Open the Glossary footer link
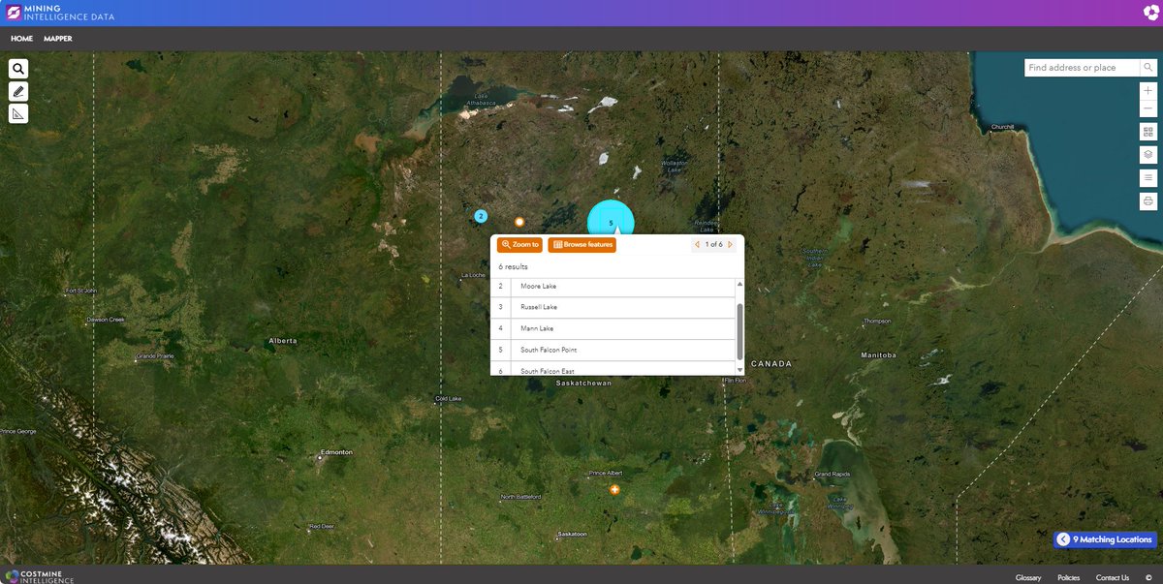This screenshot has height=584, width=1163. coord(1028,578)
